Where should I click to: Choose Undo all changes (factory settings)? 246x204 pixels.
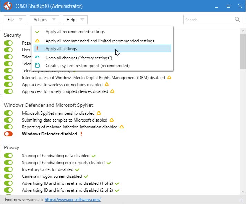point(102,58)
